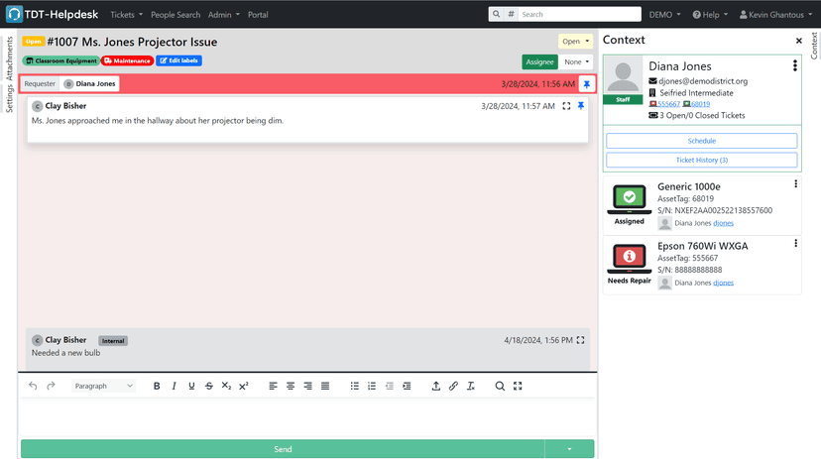Image resolution: width=821 pixels, height=459 pixels.
Task: Align text center
Action: coord(291,386)
